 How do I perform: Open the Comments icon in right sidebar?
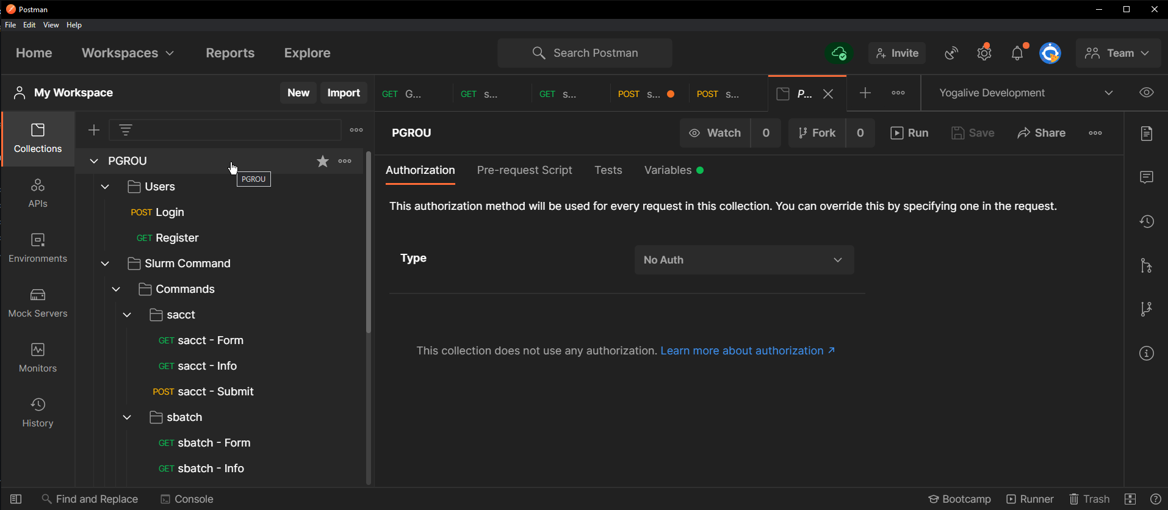[x=1147, y=178]
